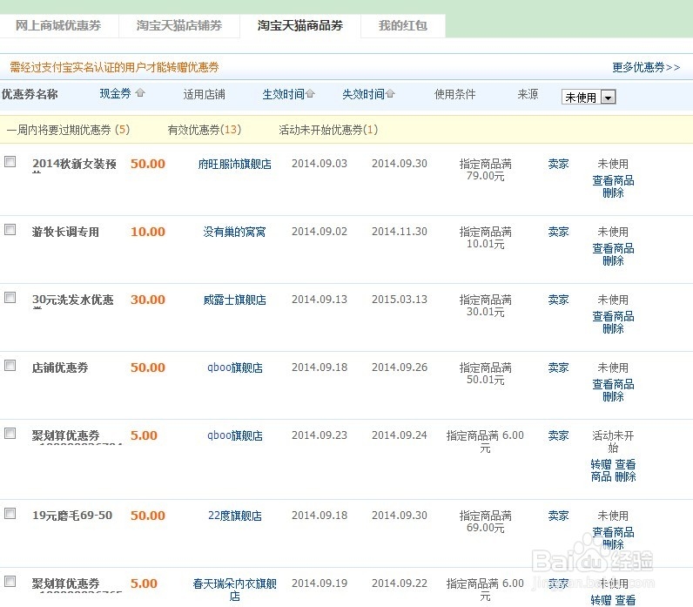Viewport: 693px width, 607px height.
Task: Click coupon name 游牧长调专用
Action: coord(65,232)
